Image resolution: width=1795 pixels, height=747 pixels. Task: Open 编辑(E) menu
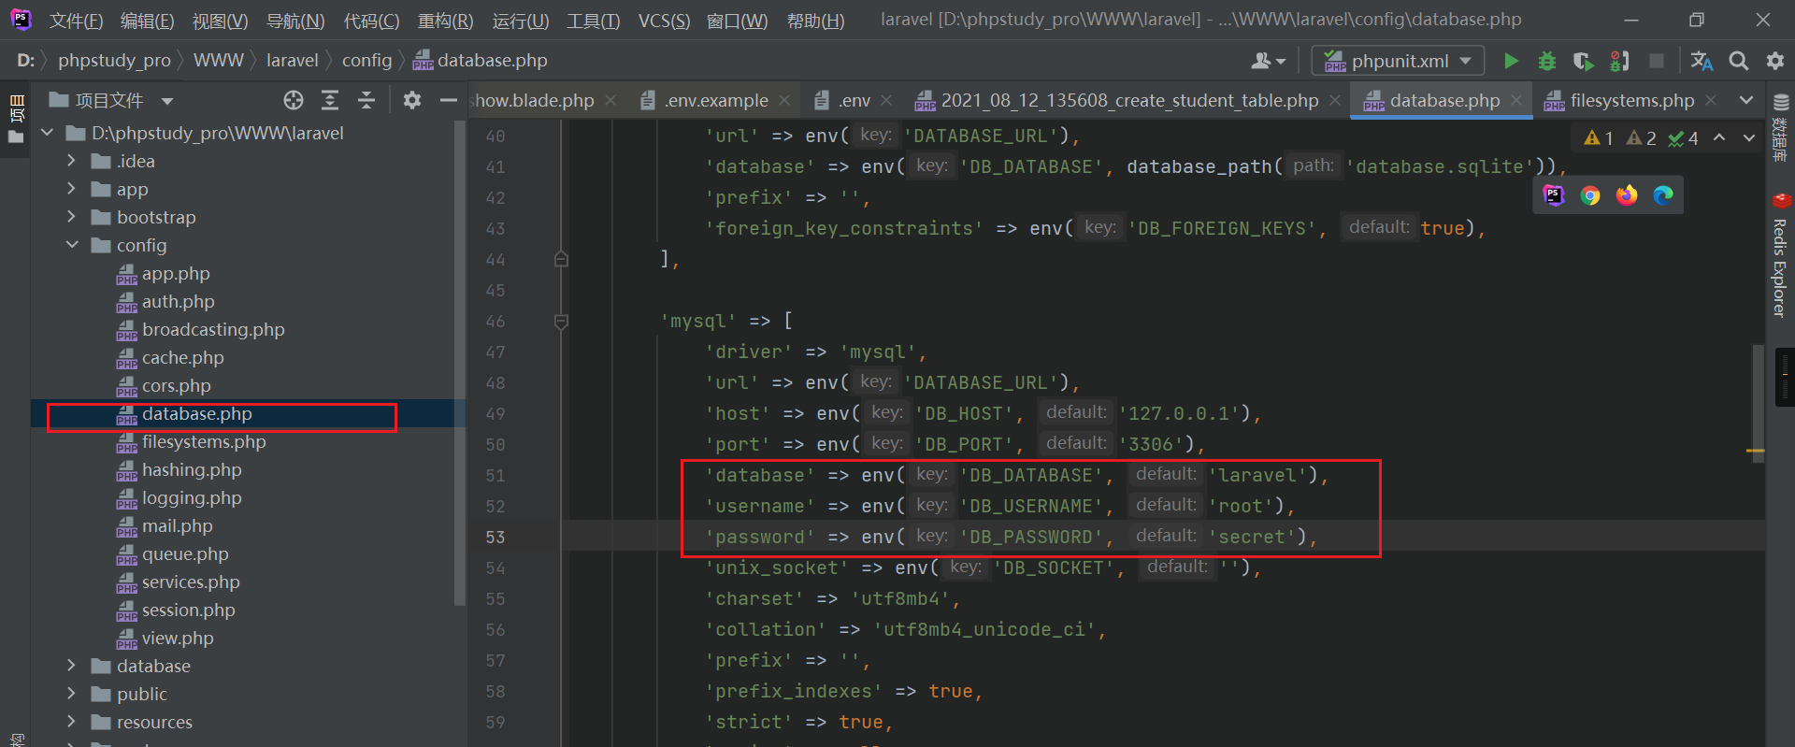[148, 21]
